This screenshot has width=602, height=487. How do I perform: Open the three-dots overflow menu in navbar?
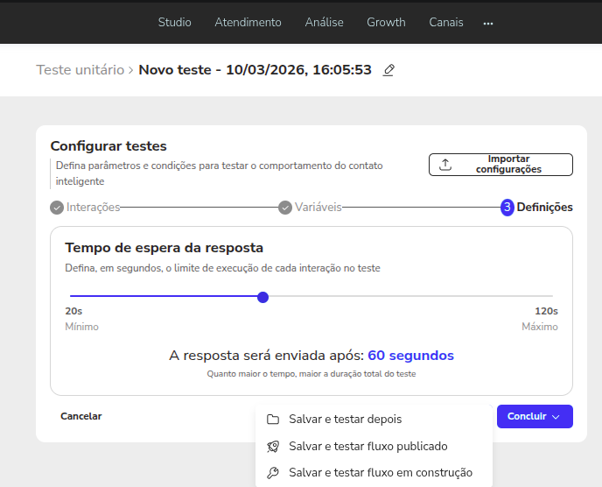tap(488, 23)
